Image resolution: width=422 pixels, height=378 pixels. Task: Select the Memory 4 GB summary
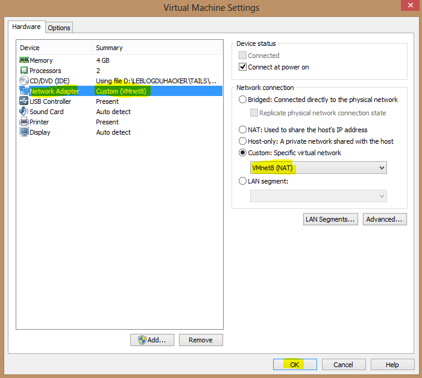point(103,60)
